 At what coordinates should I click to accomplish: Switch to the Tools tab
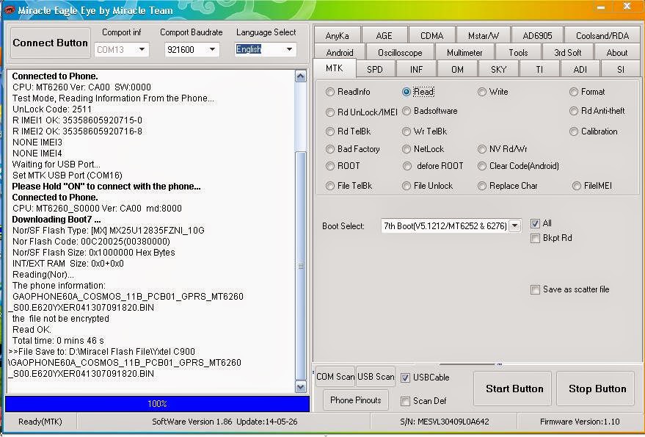518,53
